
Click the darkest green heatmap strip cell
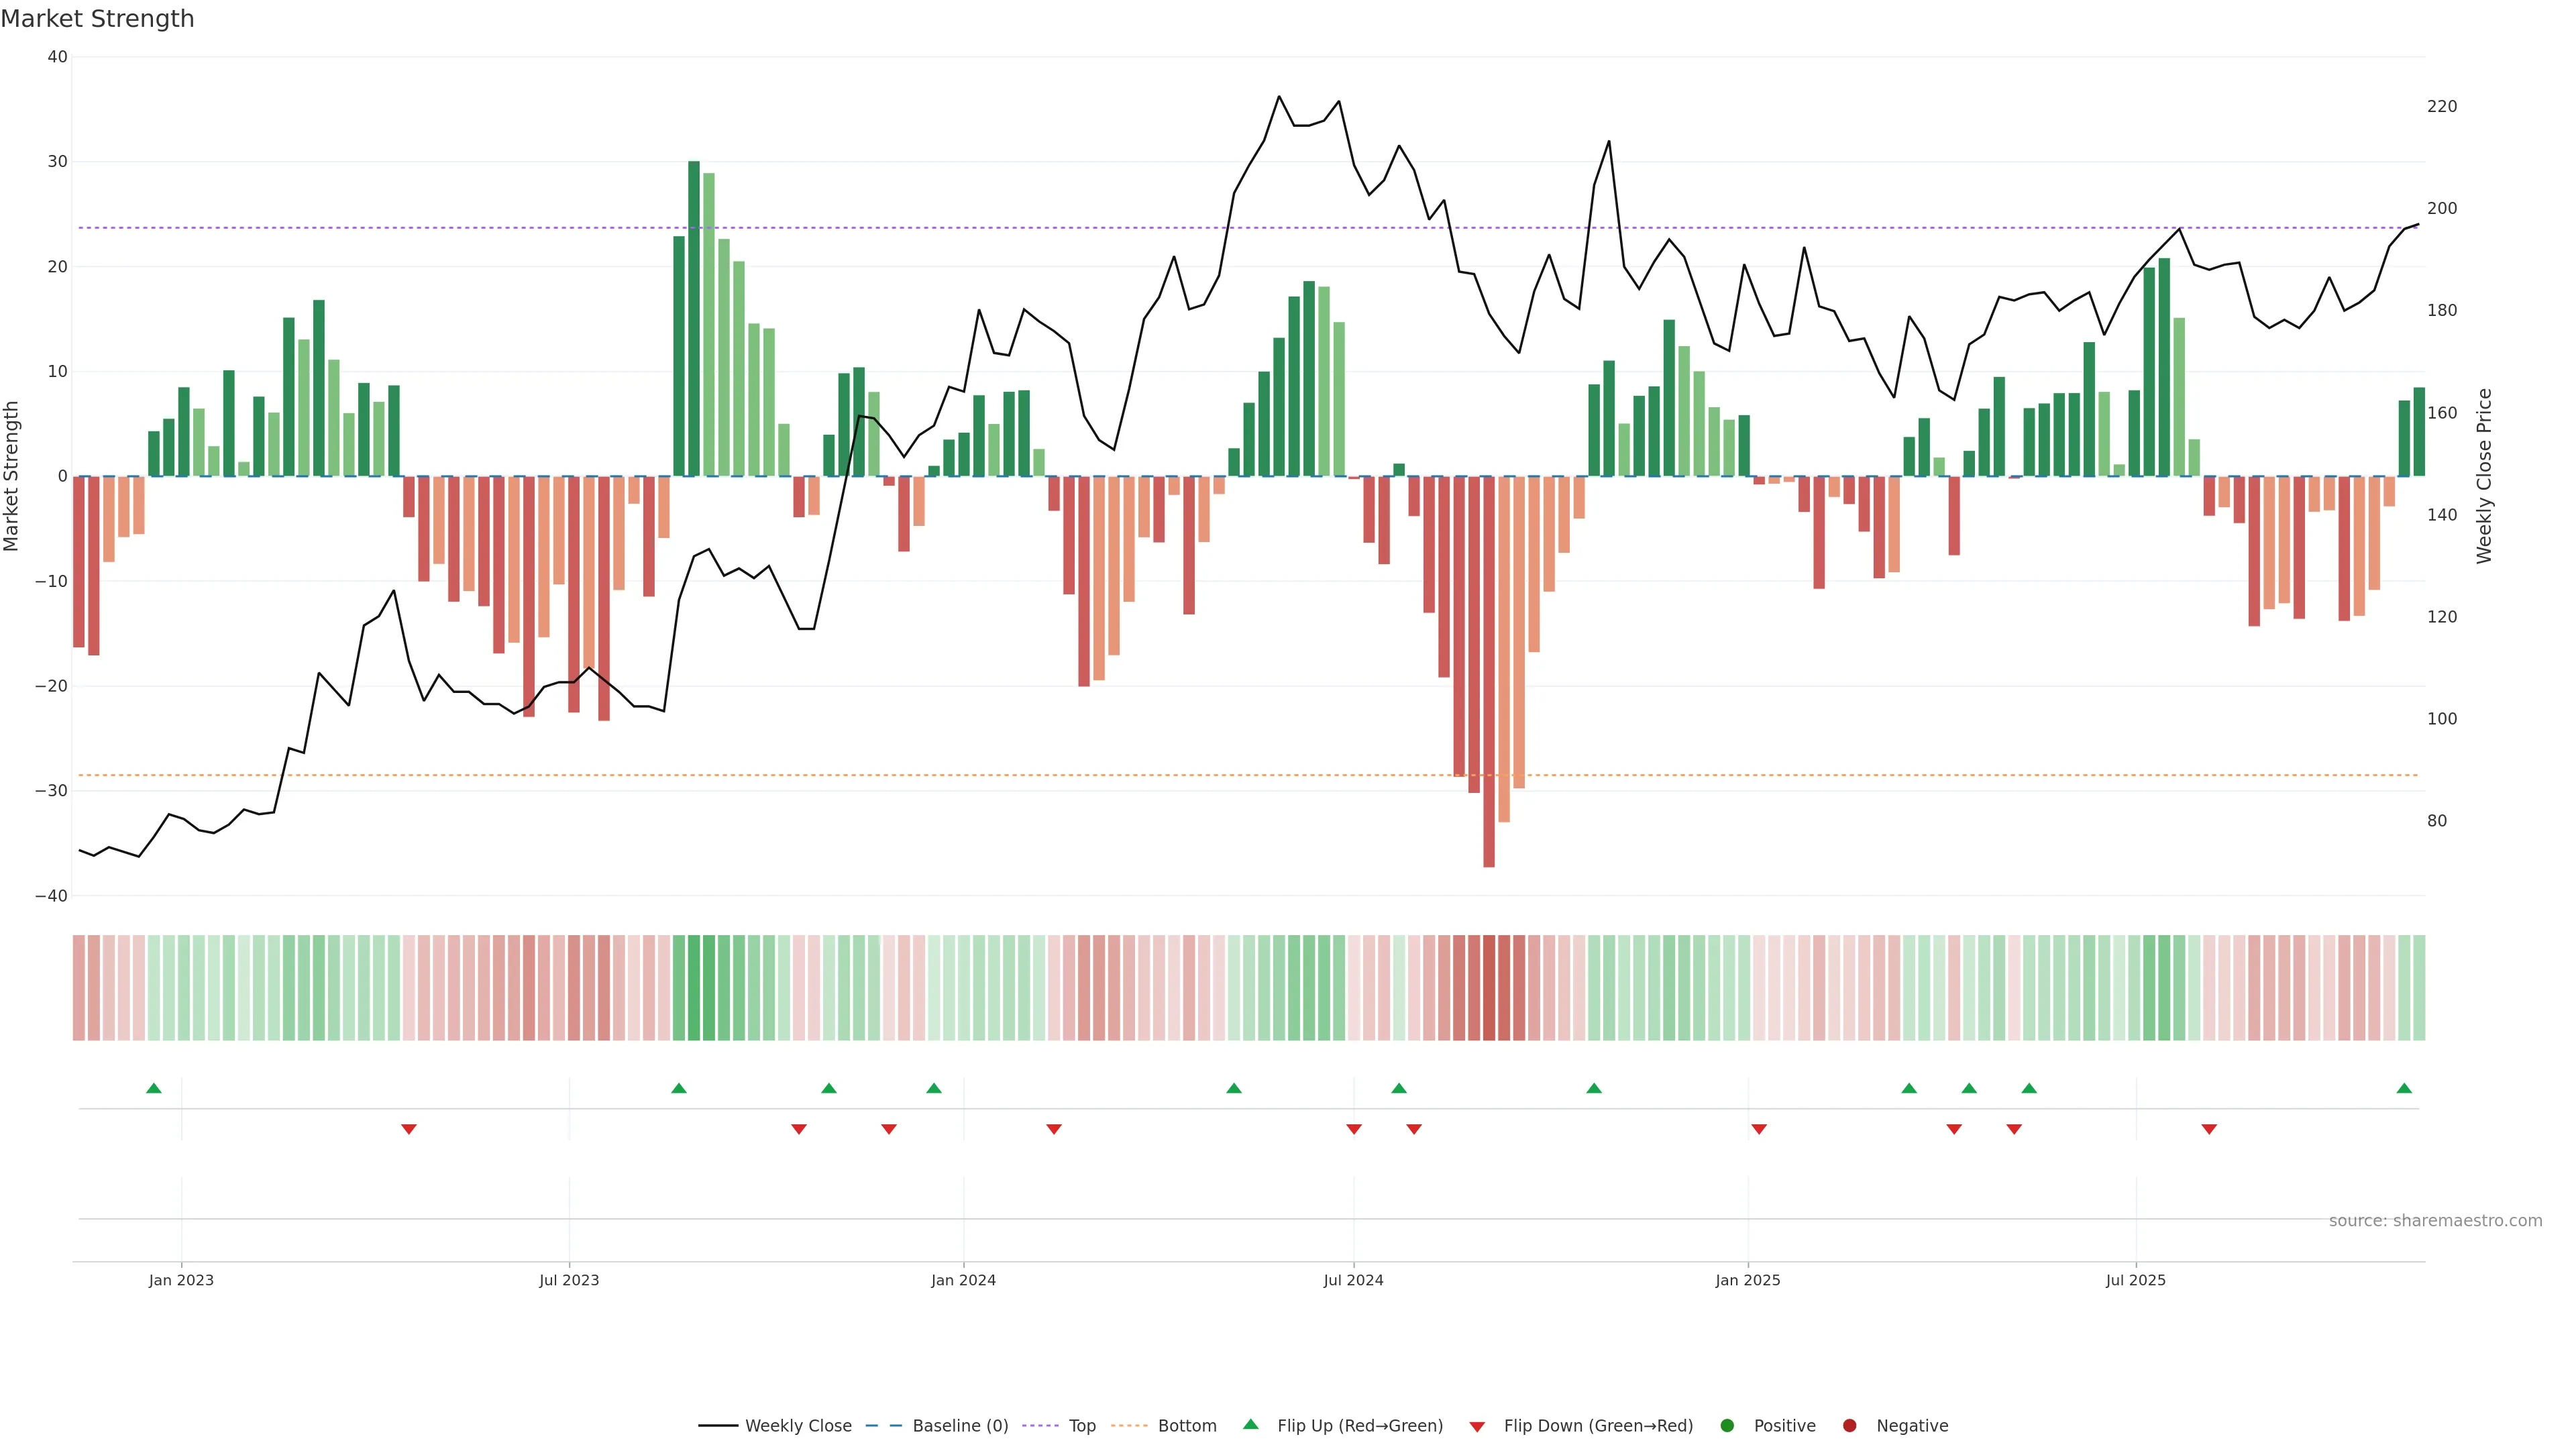pyautogui.click(x=694, y=988)
